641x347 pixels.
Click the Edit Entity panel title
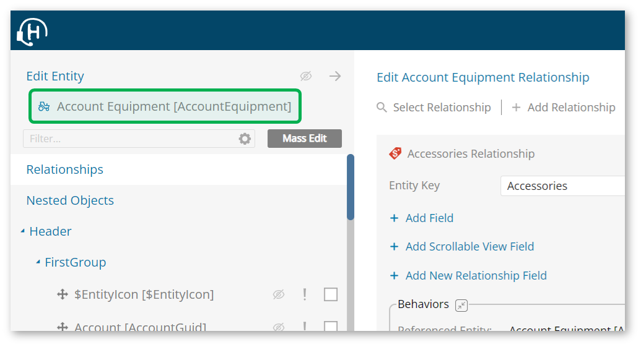tap(55, 76)
